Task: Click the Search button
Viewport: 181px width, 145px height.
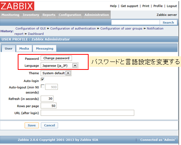Action: click(168, 23)
